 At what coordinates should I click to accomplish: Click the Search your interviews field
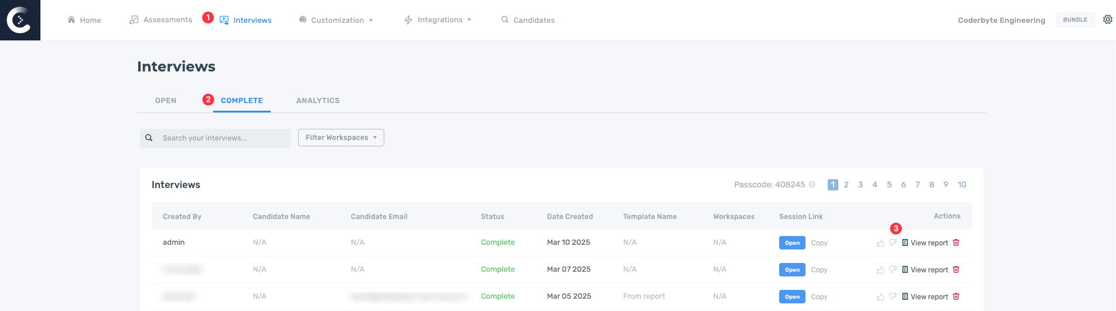click(223, 138)
